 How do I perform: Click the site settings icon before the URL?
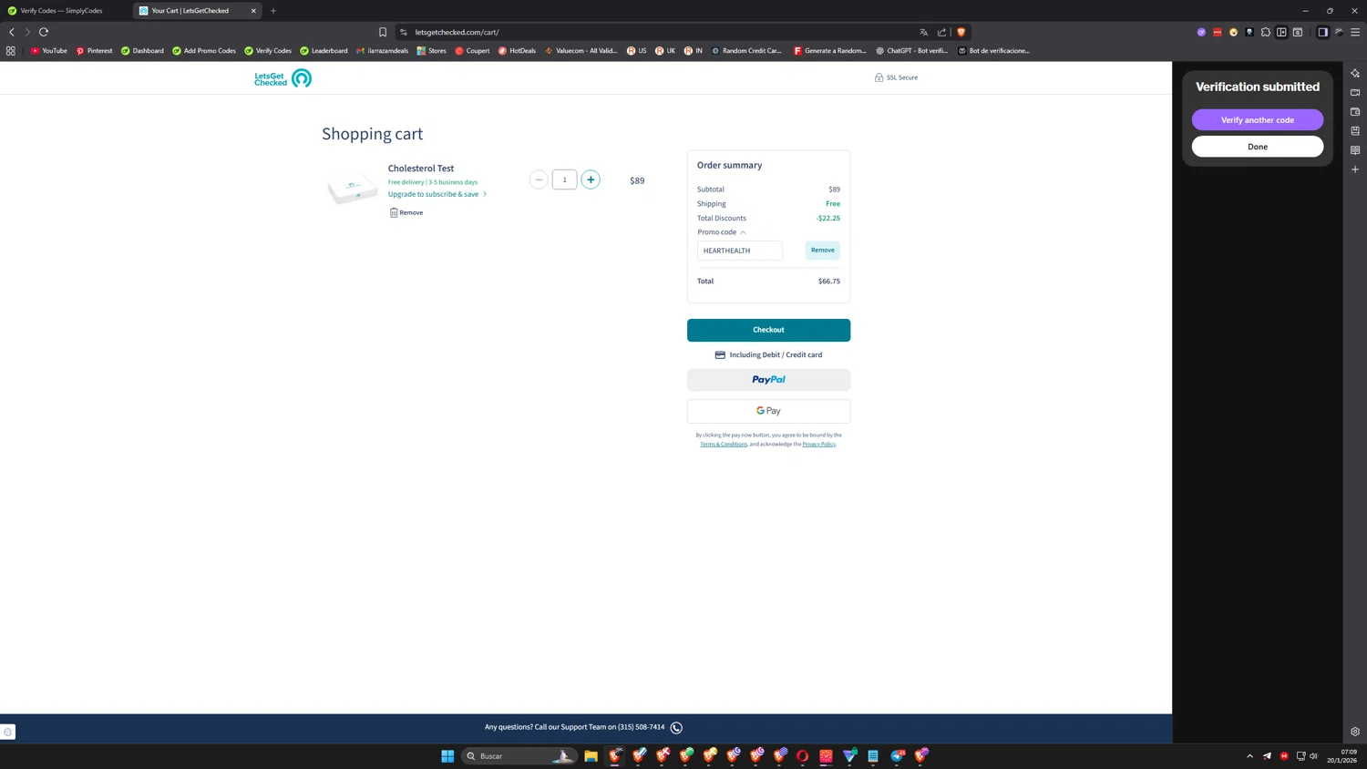pos(404,32)
